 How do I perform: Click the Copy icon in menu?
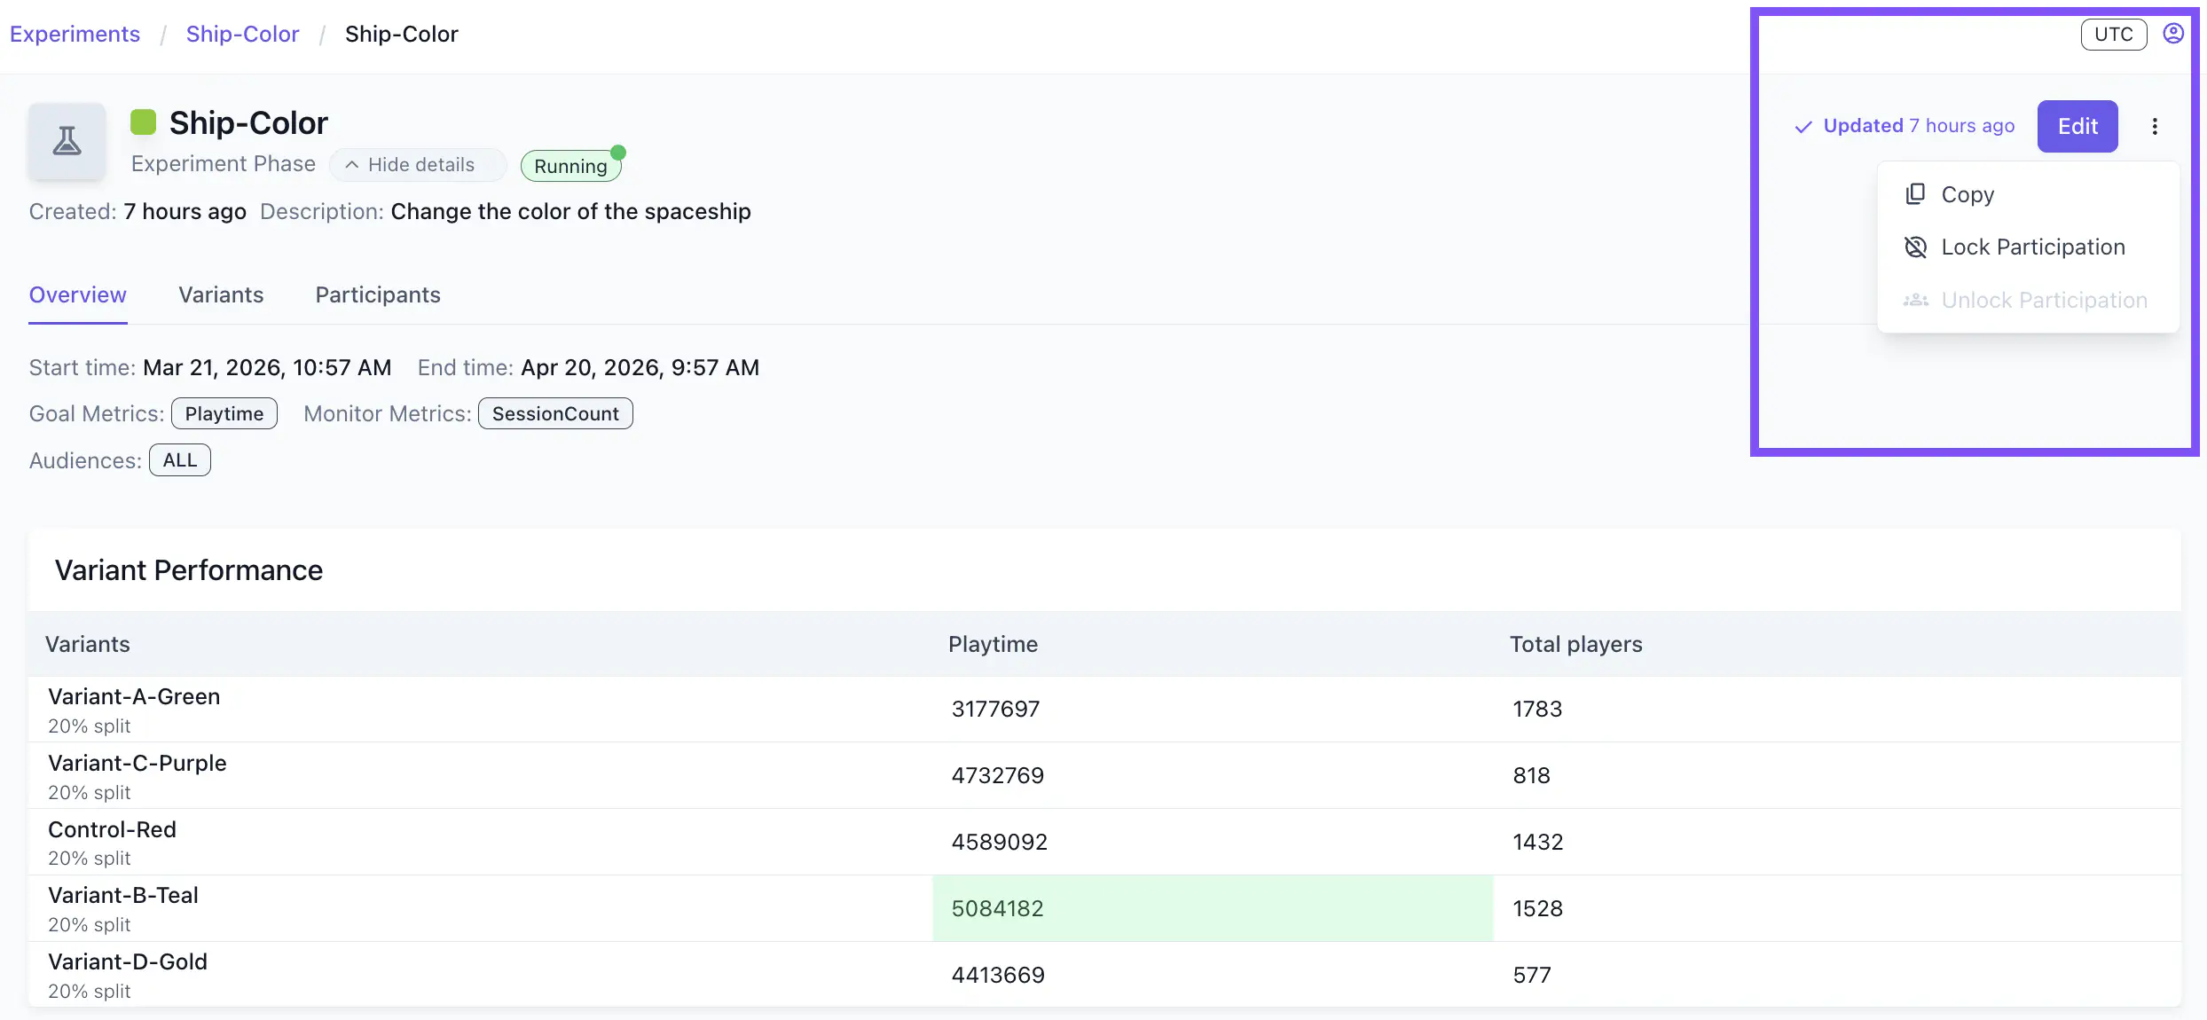pos(1915,194)
